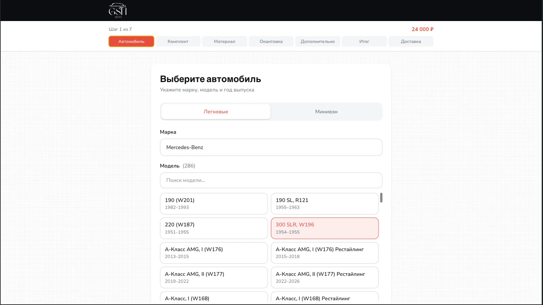Open the Автомобиль step tab
Image resolution: width=543 pixels, height=305 pixels.
[x=131, y=41]
